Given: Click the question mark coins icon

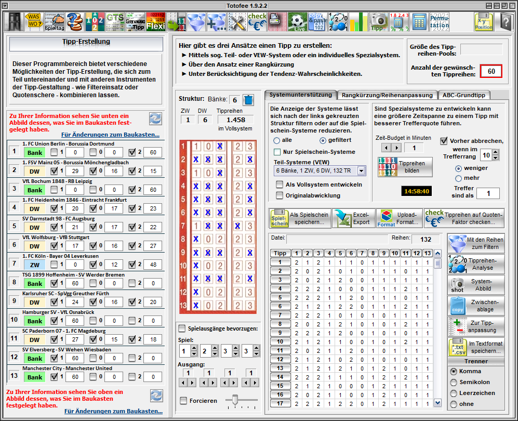Looking at the screenshot, I should (75, 22).
